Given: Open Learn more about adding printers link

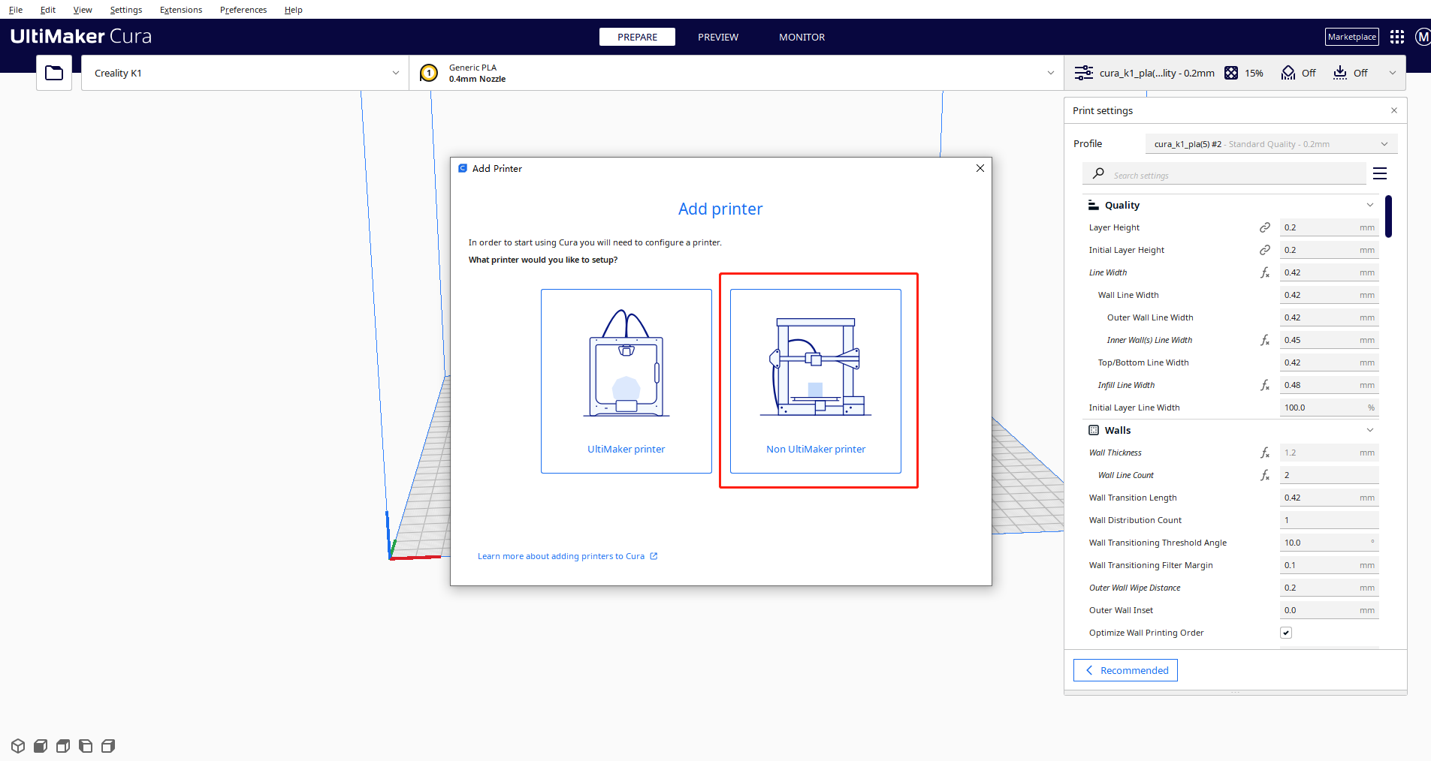Looking at the screenshot, I should pyautogui.click(x=568, y=556).
